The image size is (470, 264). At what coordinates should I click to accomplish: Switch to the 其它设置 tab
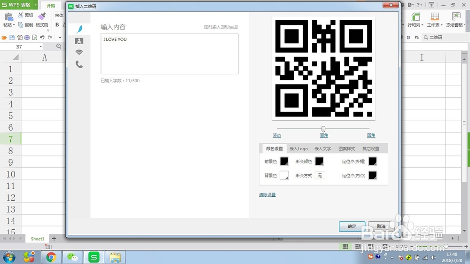371,148
